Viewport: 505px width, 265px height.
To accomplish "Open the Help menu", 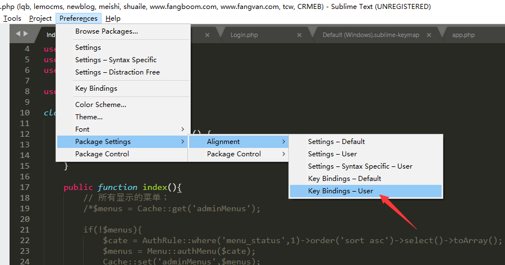I will click(113, 18).
